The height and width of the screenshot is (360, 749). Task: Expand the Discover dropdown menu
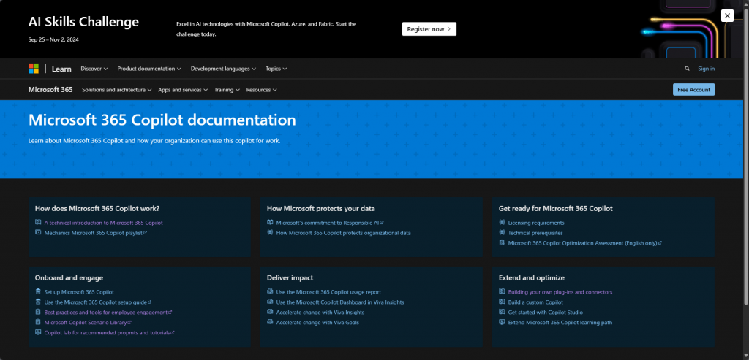94,69
